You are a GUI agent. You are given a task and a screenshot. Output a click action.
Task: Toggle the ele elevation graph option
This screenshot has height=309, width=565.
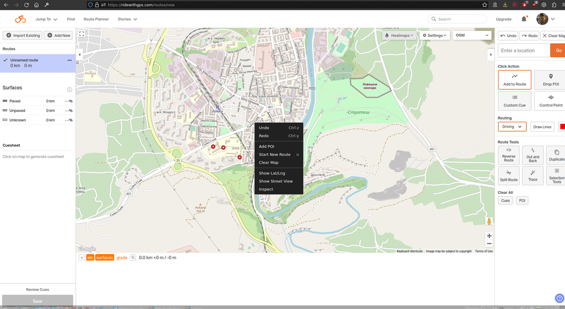pos(90,258)
